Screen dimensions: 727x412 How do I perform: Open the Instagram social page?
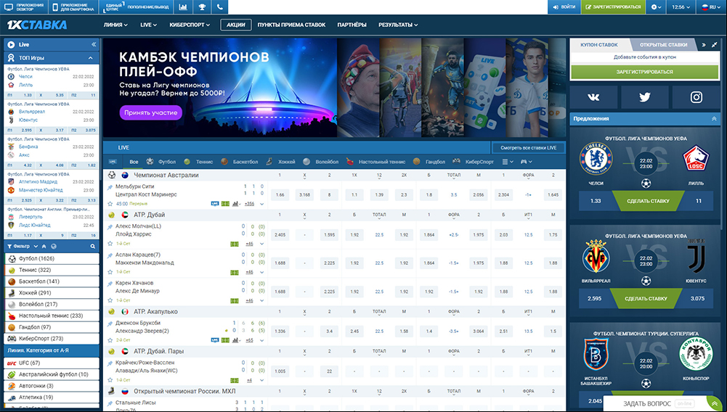[x=696, y=96]
